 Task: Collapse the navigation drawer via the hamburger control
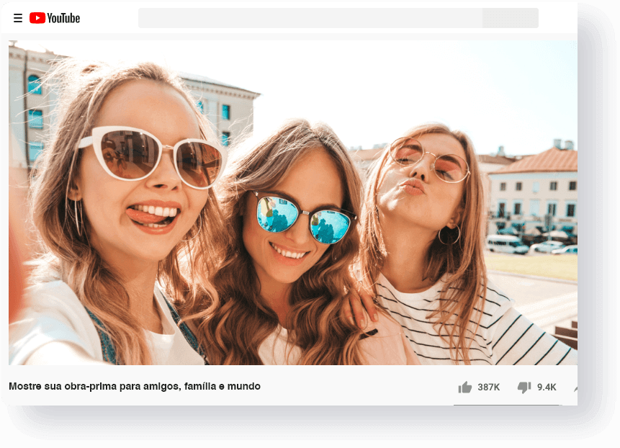coord(17,19)
